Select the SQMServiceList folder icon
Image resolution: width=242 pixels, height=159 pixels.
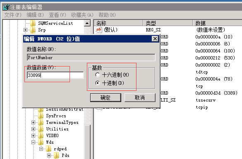pos(33,23)
